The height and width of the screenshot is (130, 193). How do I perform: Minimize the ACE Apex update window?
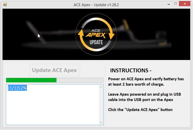point(169,4)
